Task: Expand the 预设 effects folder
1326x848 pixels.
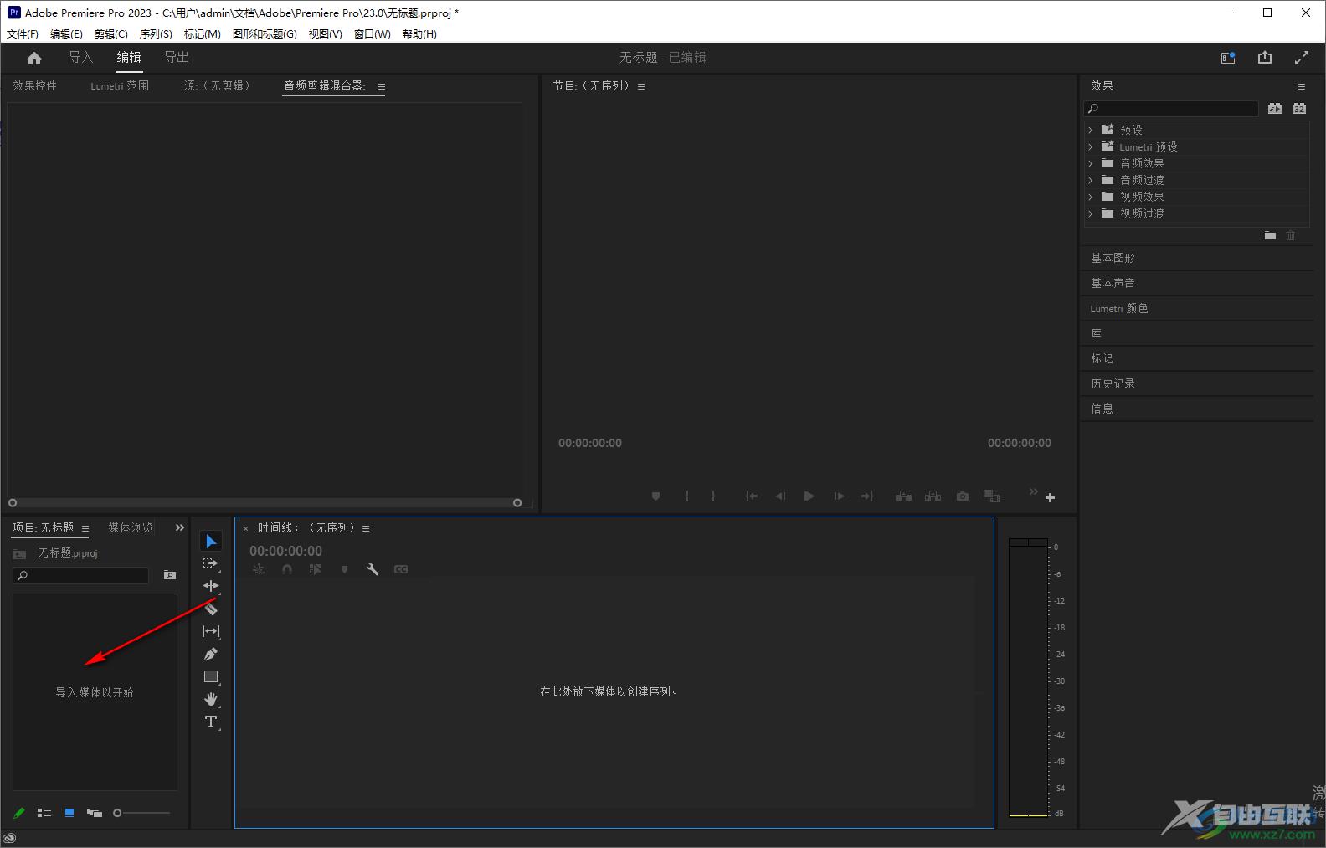Action: [x=1091, y=130]
